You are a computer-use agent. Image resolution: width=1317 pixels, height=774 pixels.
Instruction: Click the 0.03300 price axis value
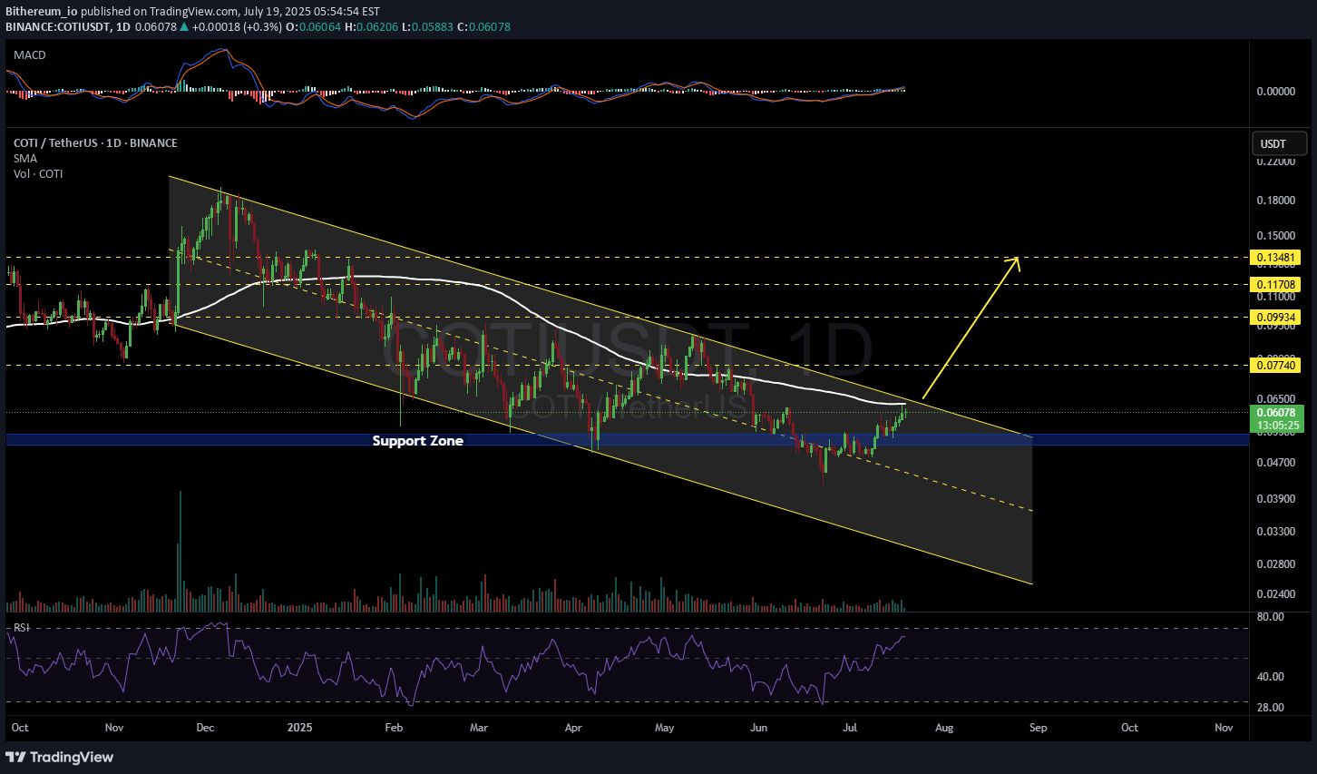tap(1276, 532)
